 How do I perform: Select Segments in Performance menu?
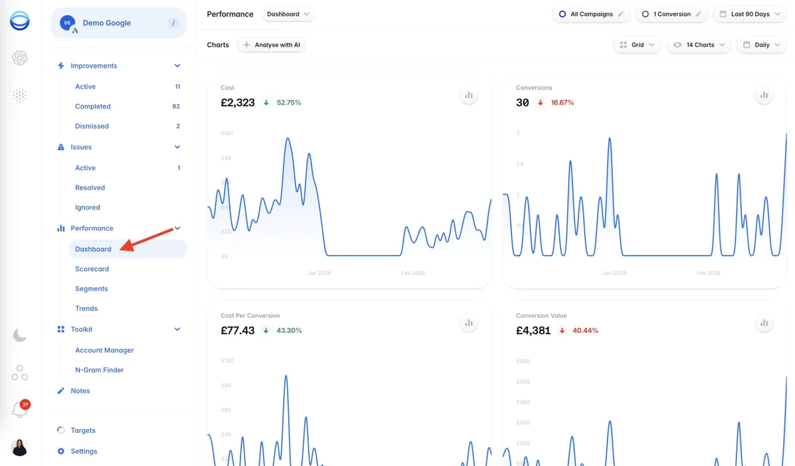(127, 289)
